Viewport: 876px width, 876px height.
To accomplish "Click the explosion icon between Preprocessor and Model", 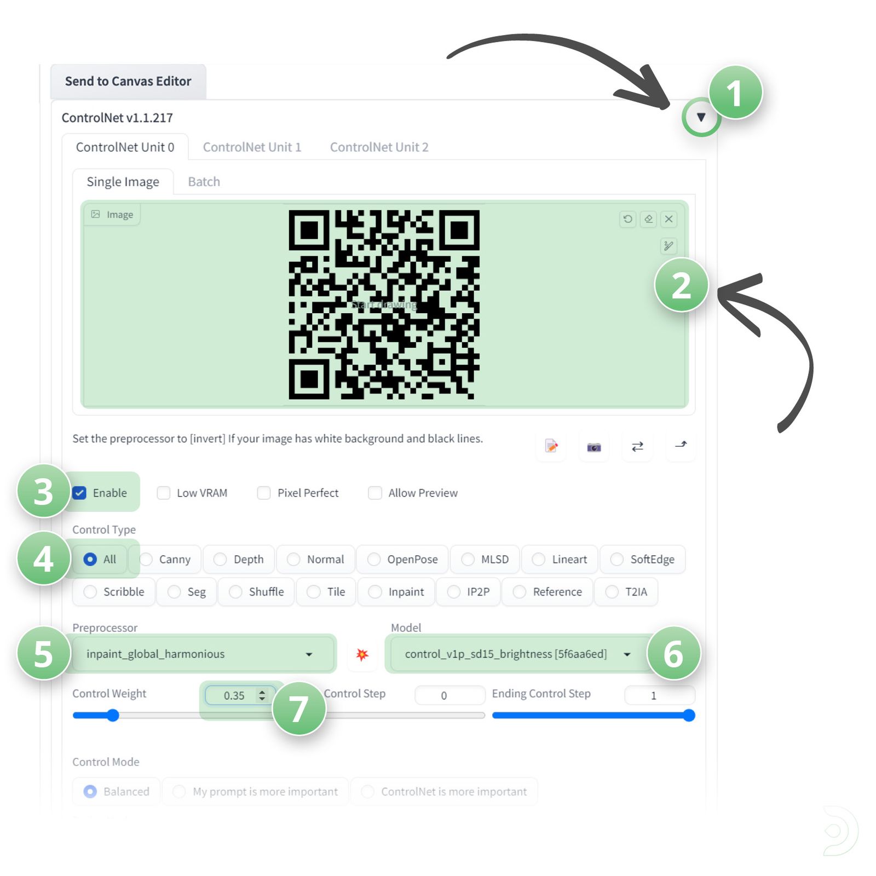I will click(x=362, y=653).
